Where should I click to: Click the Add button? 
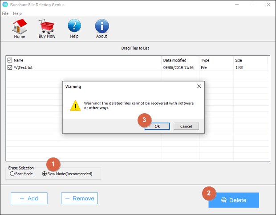coord(29,198)
